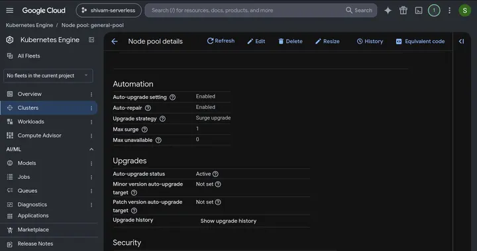This screenshot has height=251, width=477.
Task: Expand the fleets dropdown in sidebar
Action: [x=48, y=75]
